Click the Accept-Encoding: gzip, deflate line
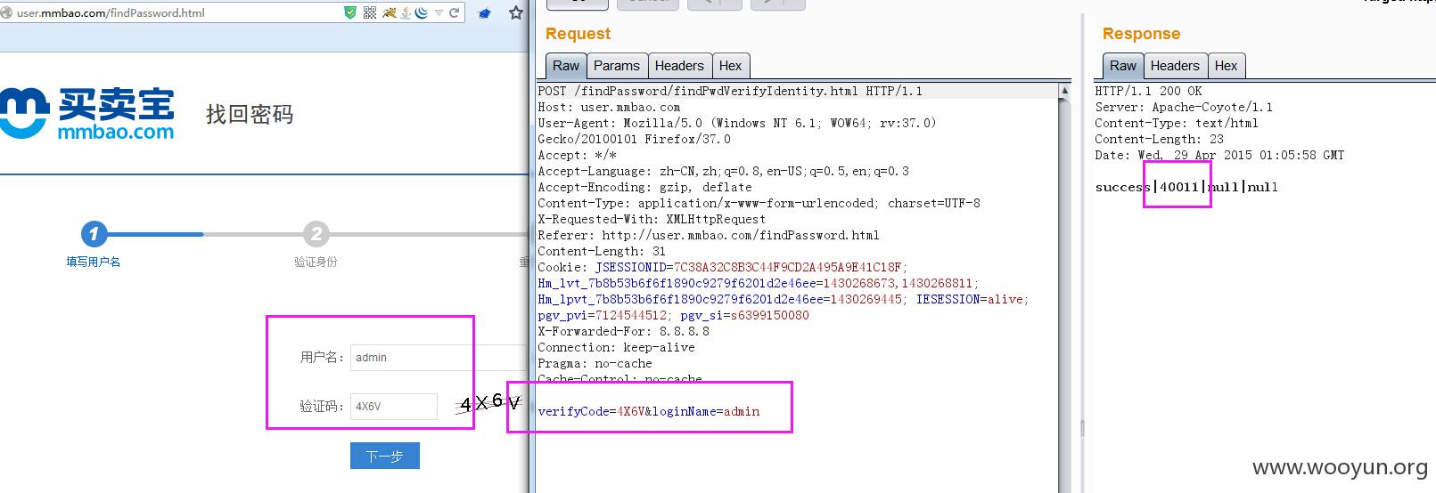 [644, 187]
